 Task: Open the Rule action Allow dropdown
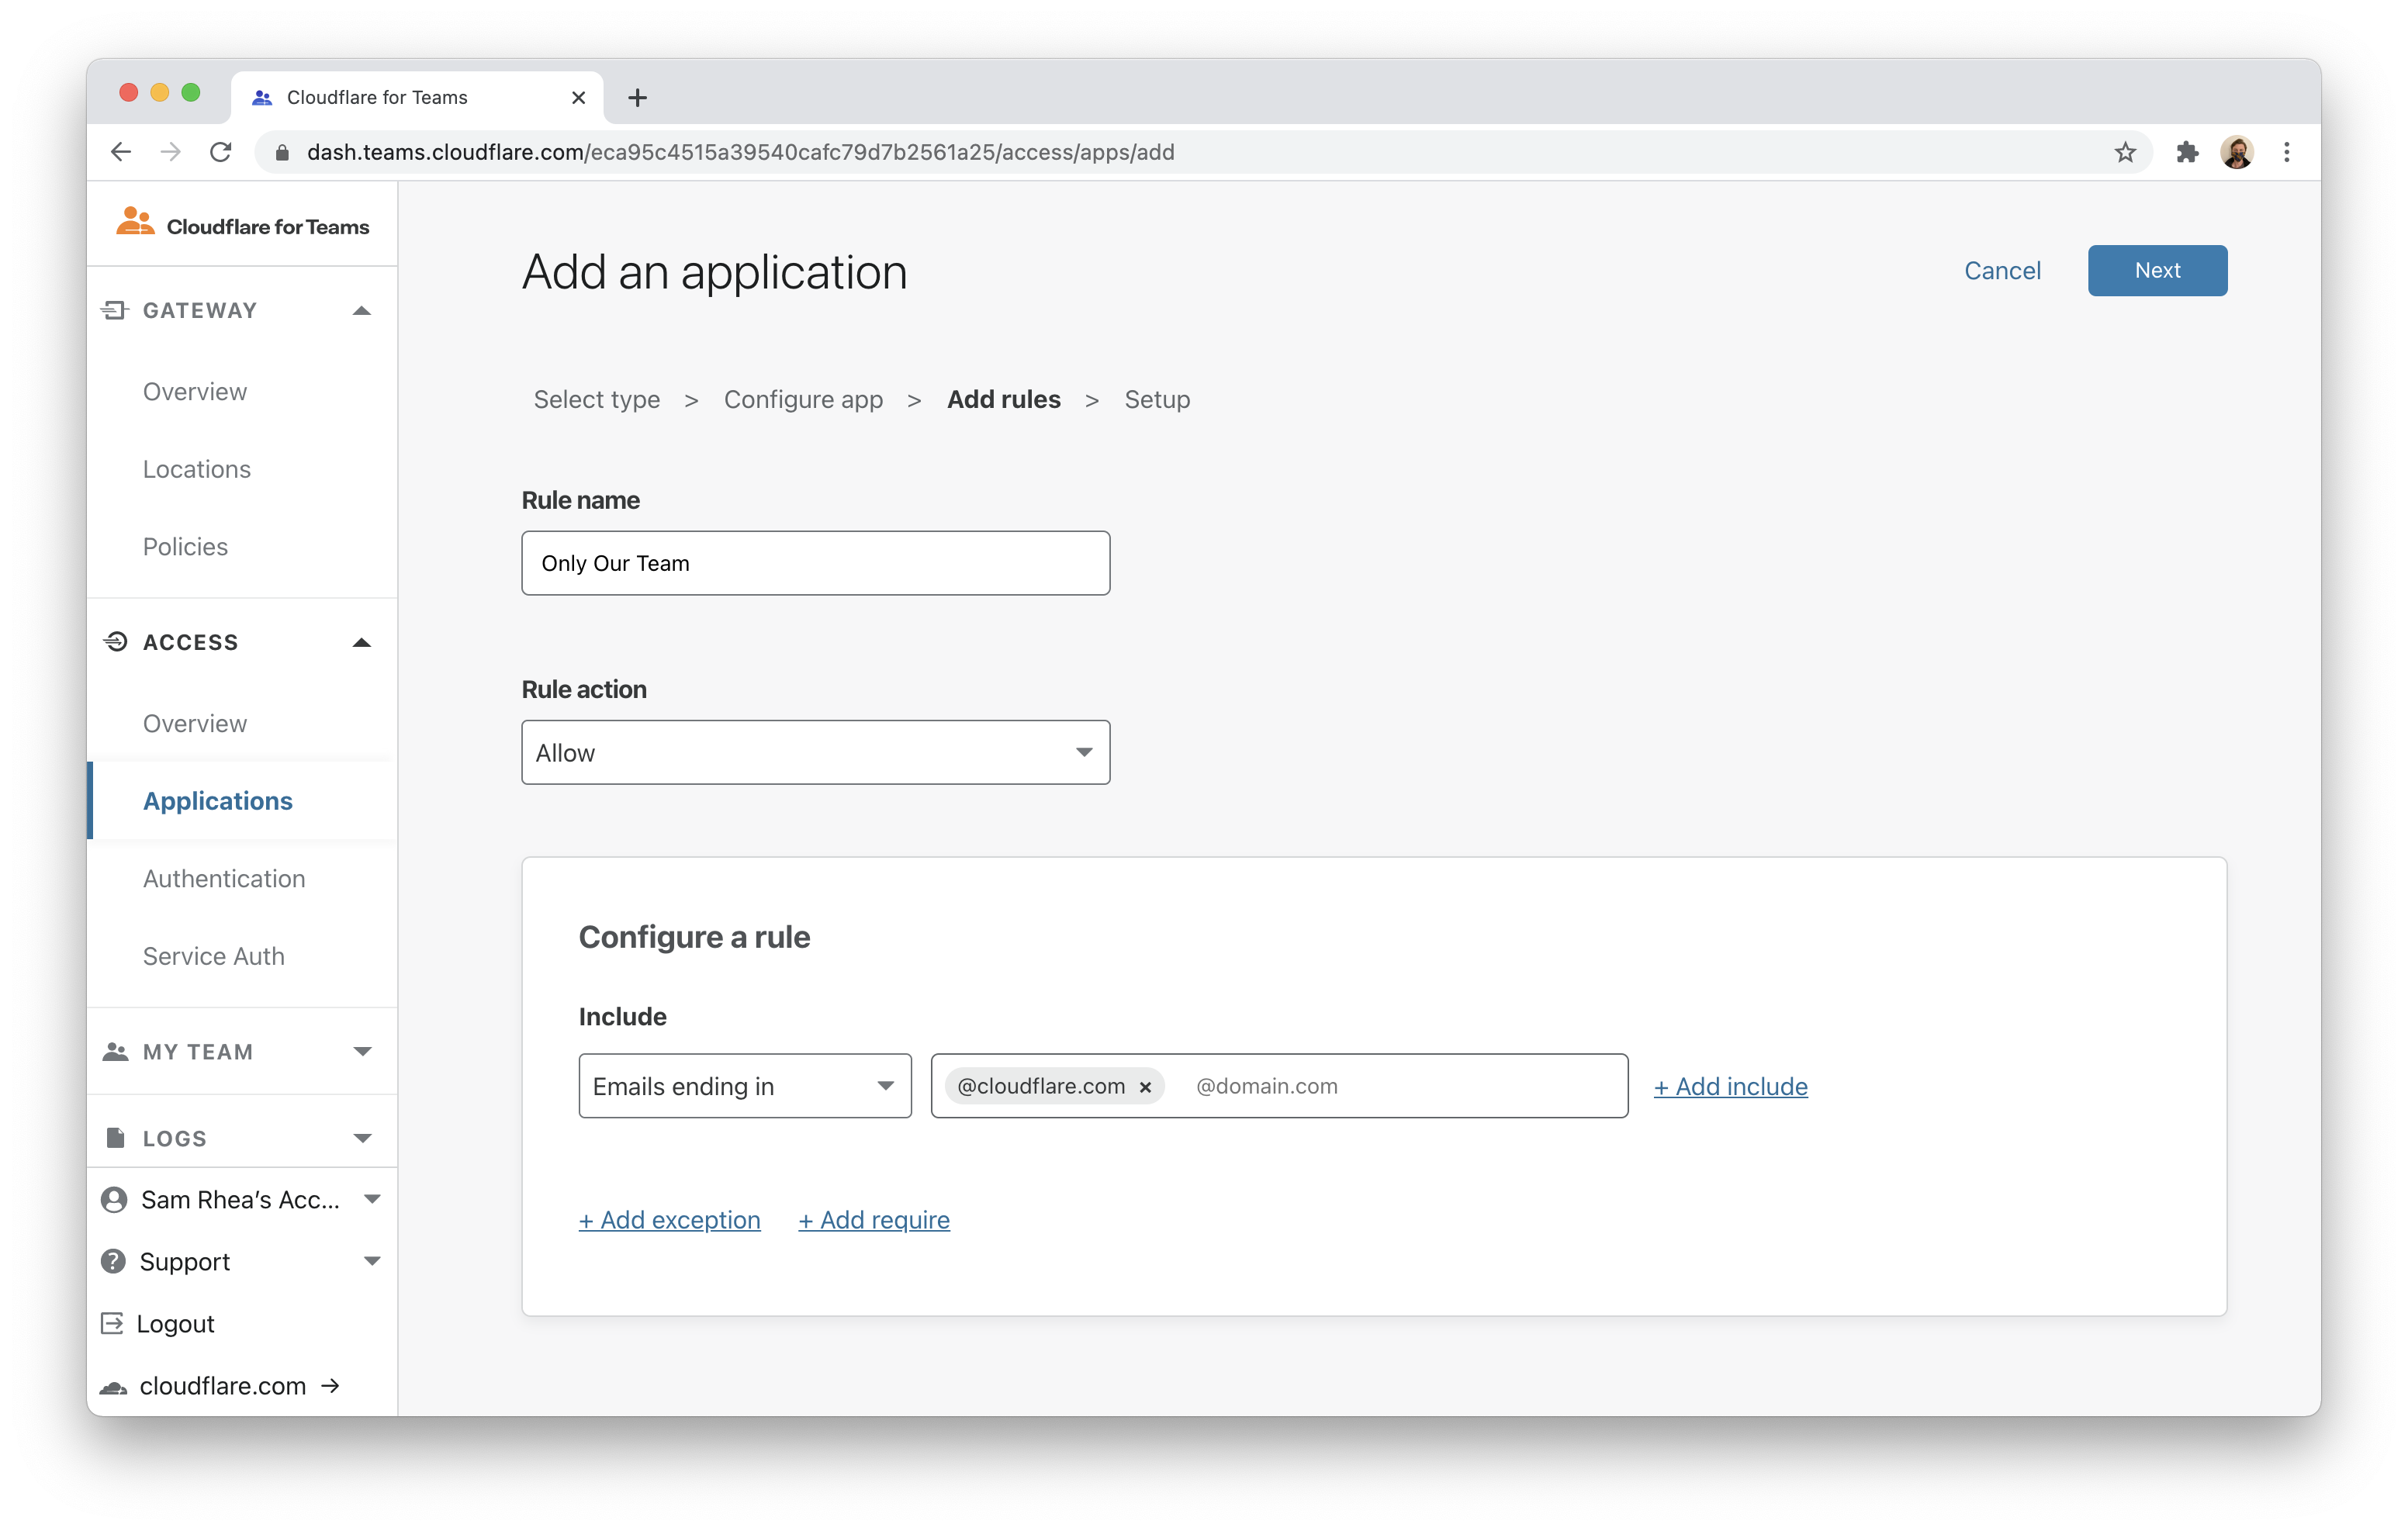815,752
